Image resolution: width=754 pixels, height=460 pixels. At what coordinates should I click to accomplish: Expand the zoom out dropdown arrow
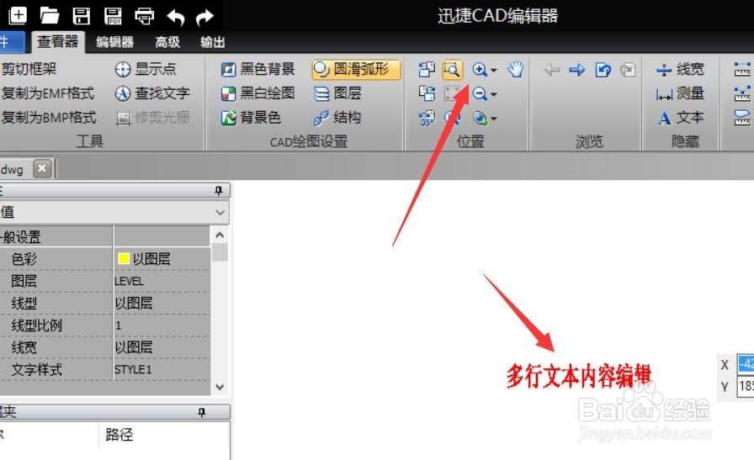click(493, 94)
